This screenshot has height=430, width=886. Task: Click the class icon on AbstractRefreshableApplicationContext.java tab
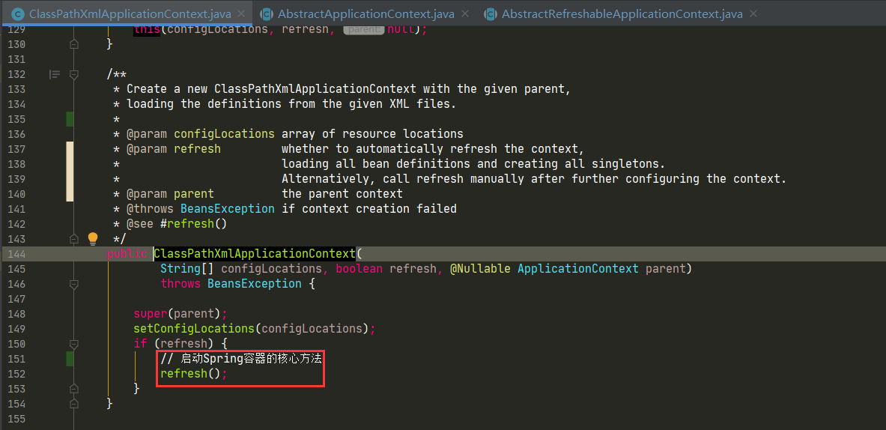click(x=491, y=13)
